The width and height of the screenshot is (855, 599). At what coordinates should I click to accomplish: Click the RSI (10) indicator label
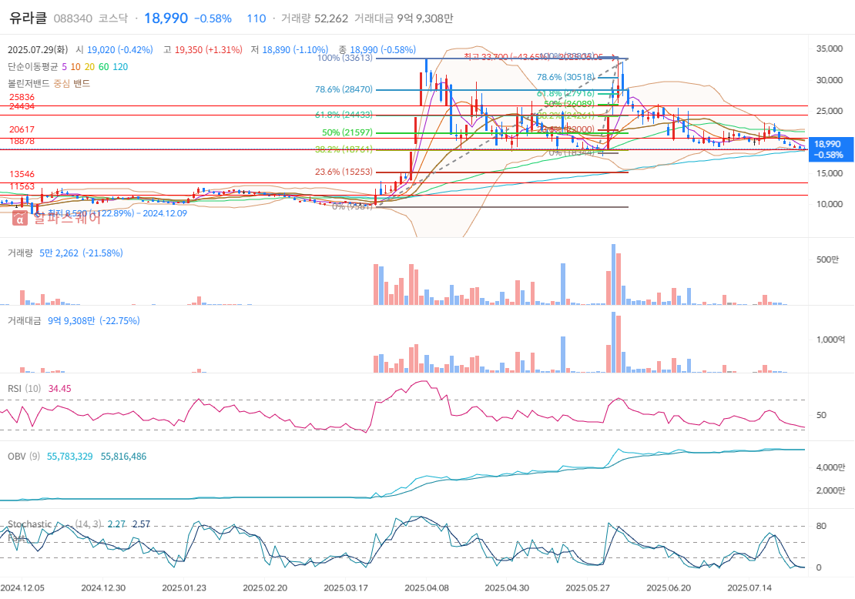24,389
